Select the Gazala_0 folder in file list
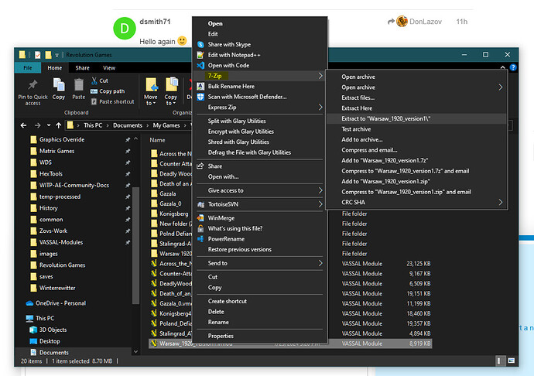 coord(170,203)
